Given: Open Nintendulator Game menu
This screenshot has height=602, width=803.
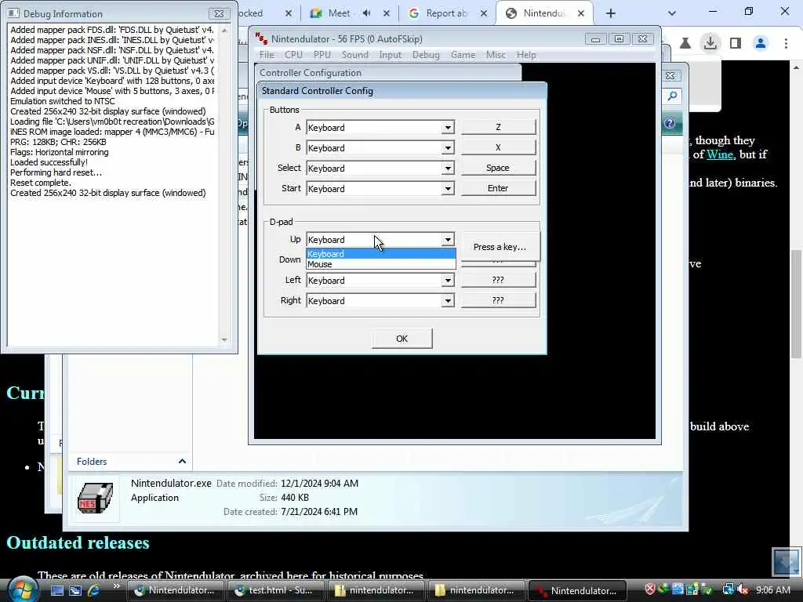Looking at the screenshot, I should coord(463,55).
